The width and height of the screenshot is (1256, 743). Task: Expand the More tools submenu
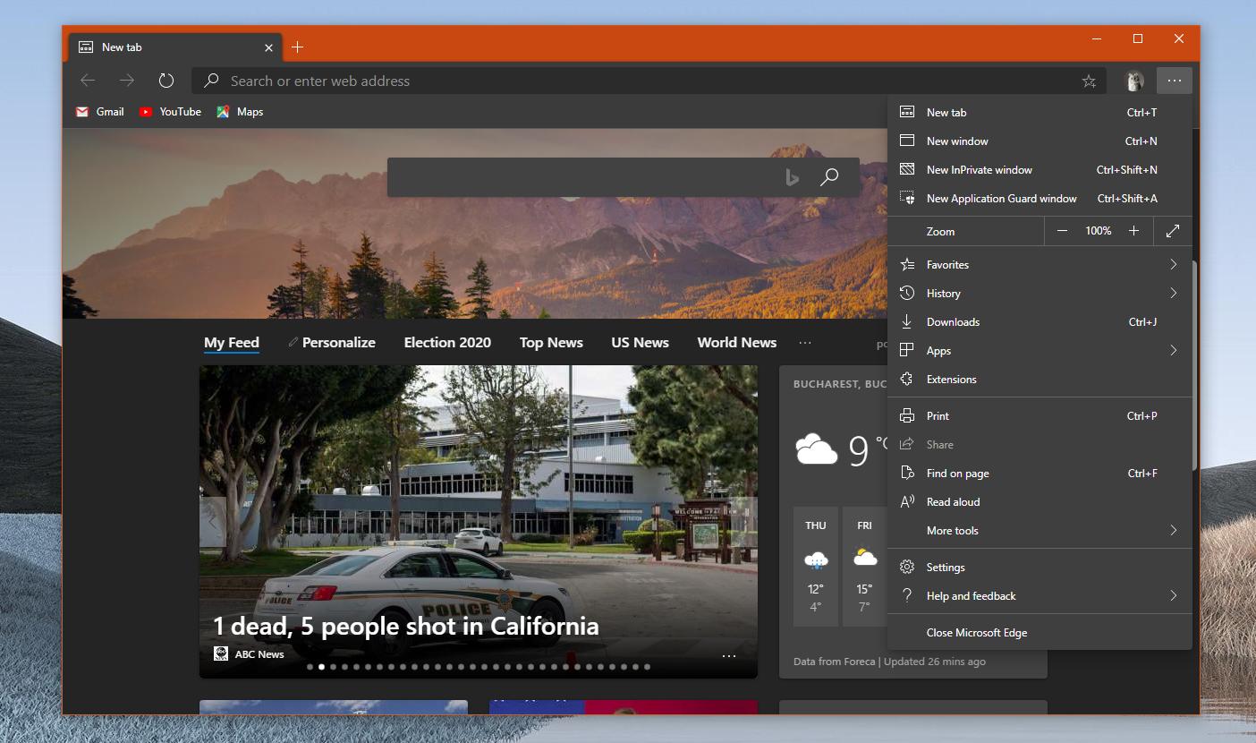click(1040, 531)
